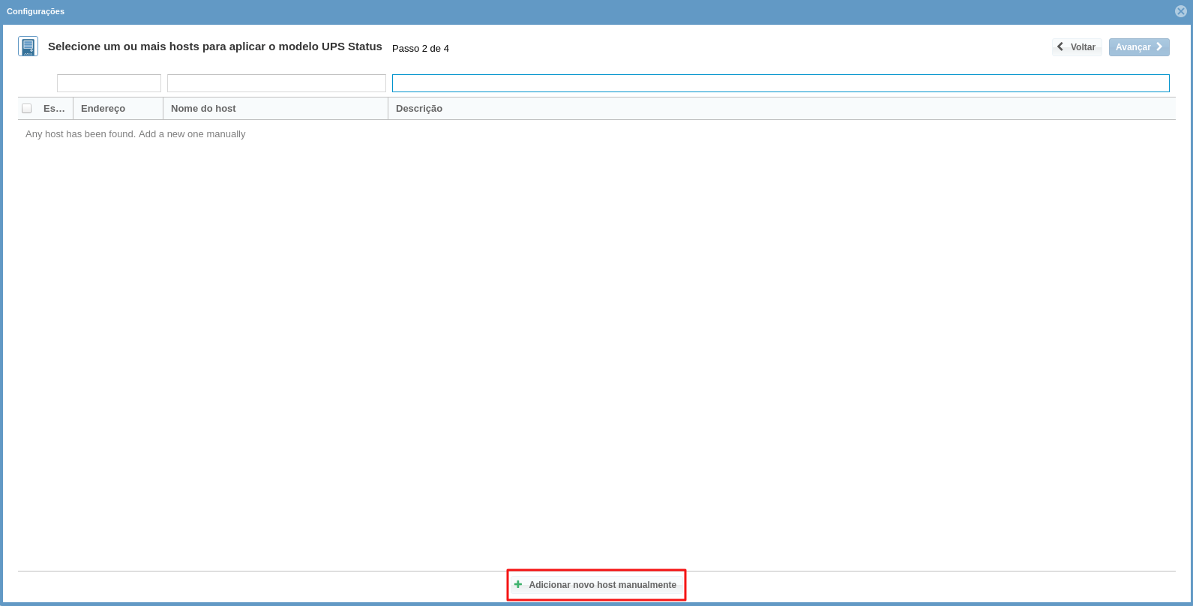The width and height of the screenshot is (1193, 606).
Task: Click the 'Selecione um ou mais hosts' heading
Action: tap(214, 46)
